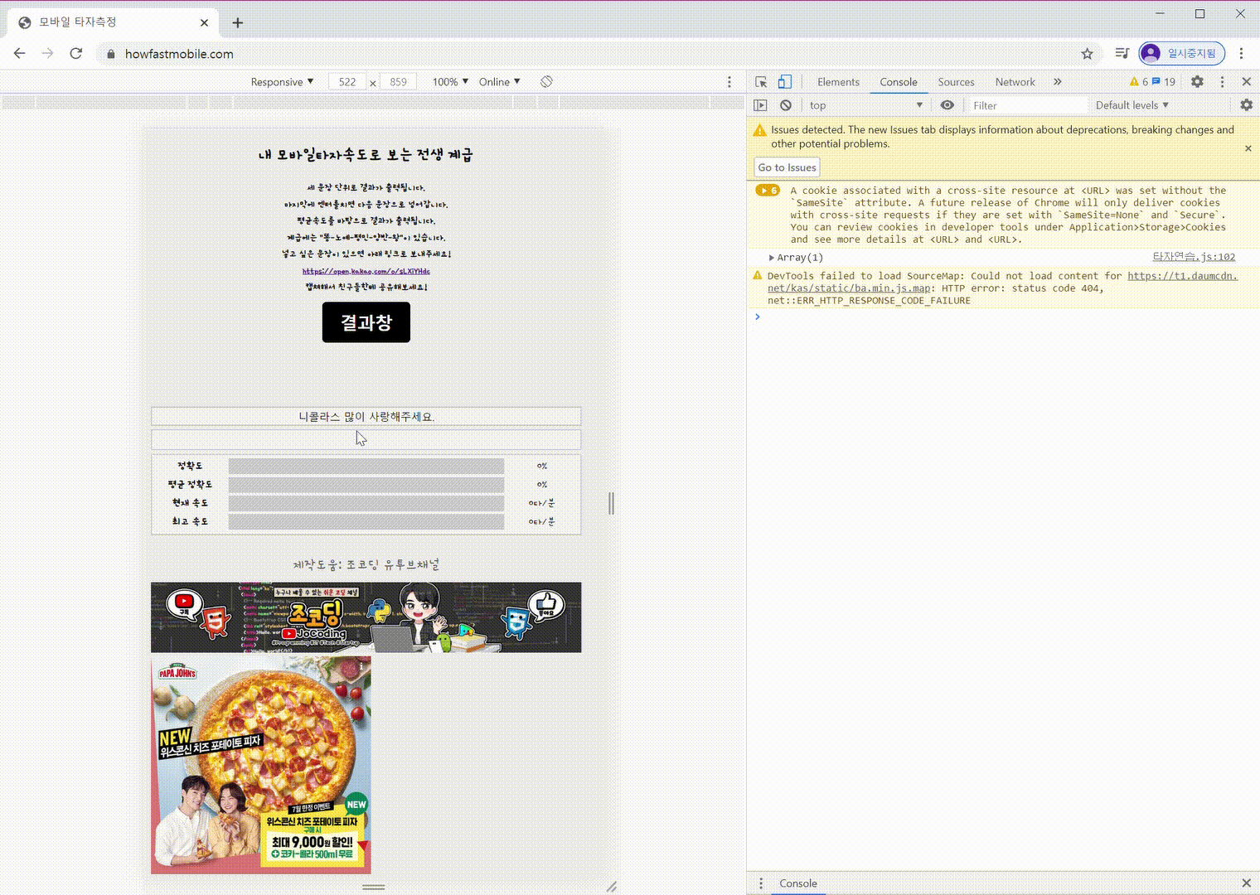
Task: Open the 일시중지됨 profile button
Action: click(1181, 53)
